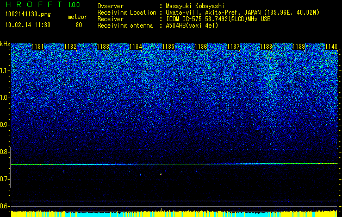The image size is (342, 217).
Task: Click the 1.0 frequency axis label
Action: [x=5, y=98]
